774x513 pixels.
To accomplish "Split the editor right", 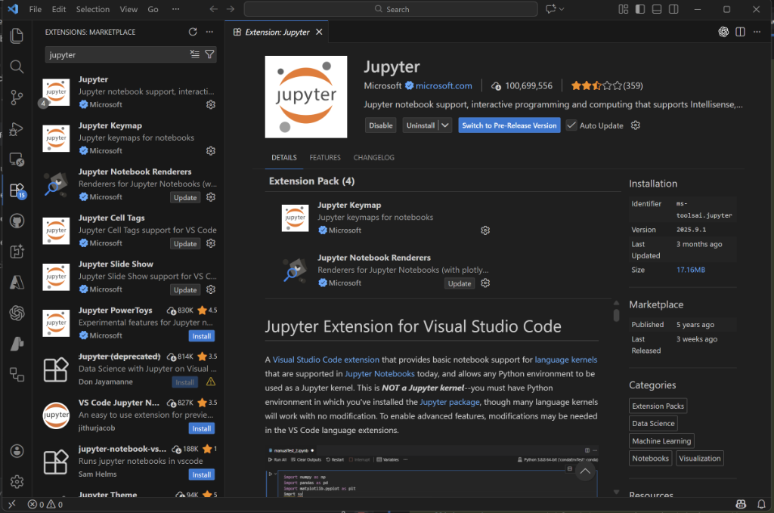I will point(740,32).
